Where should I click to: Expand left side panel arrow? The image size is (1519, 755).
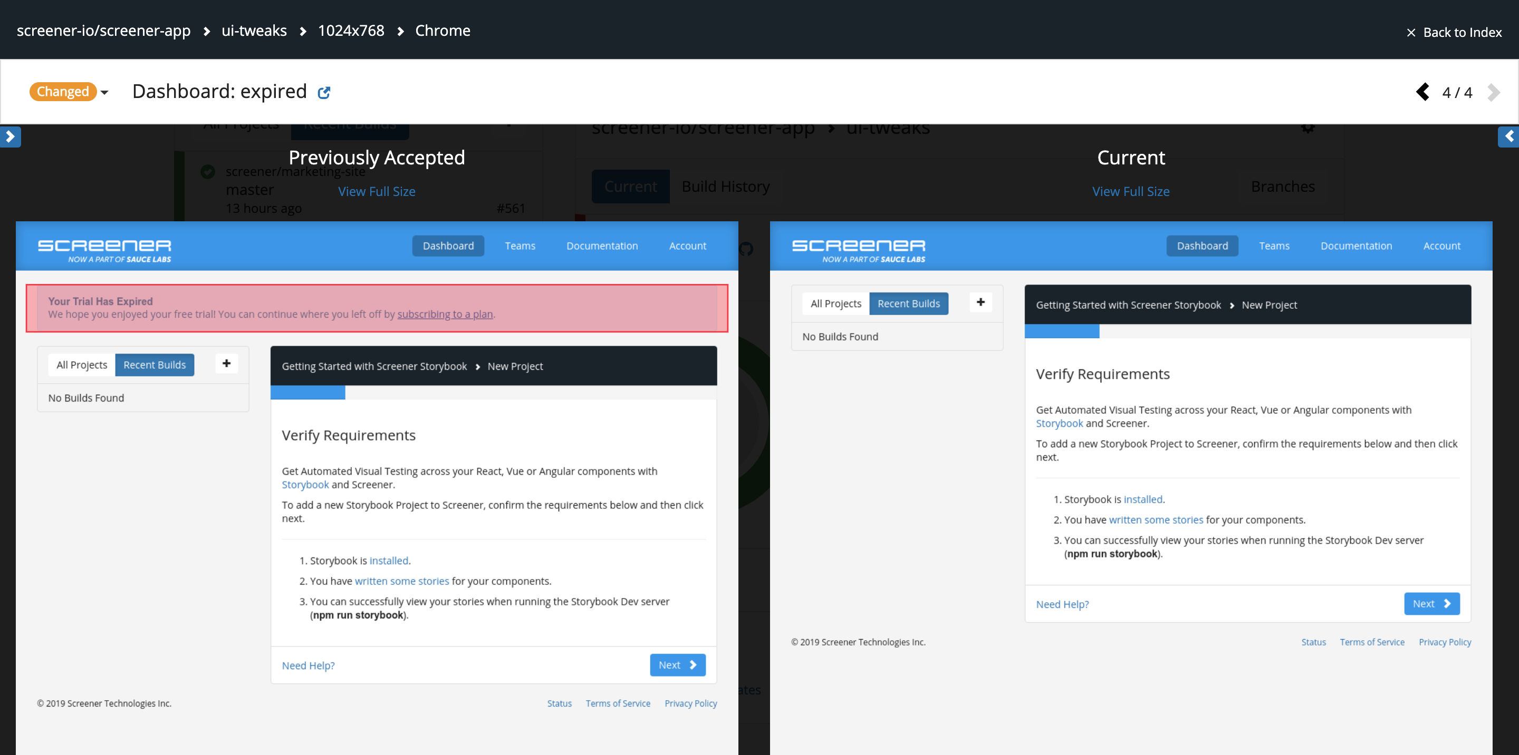[10, 136]
